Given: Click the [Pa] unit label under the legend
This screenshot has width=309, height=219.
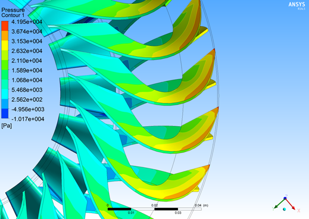Looking at the screenshot, I should (7, 126).
